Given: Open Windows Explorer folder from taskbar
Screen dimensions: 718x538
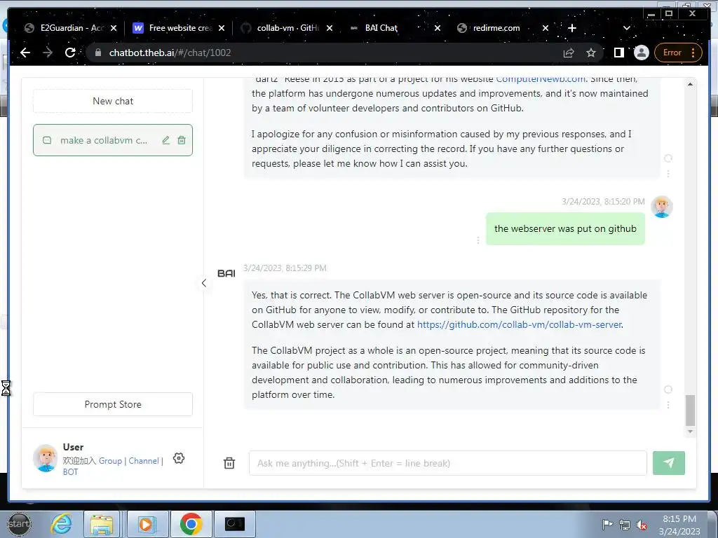Looking at the screenshot, I should (x=102, y=524).
